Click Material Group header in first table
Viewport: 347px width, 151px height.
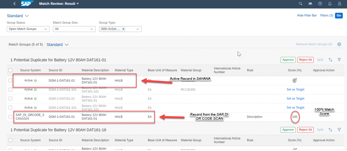191,70
